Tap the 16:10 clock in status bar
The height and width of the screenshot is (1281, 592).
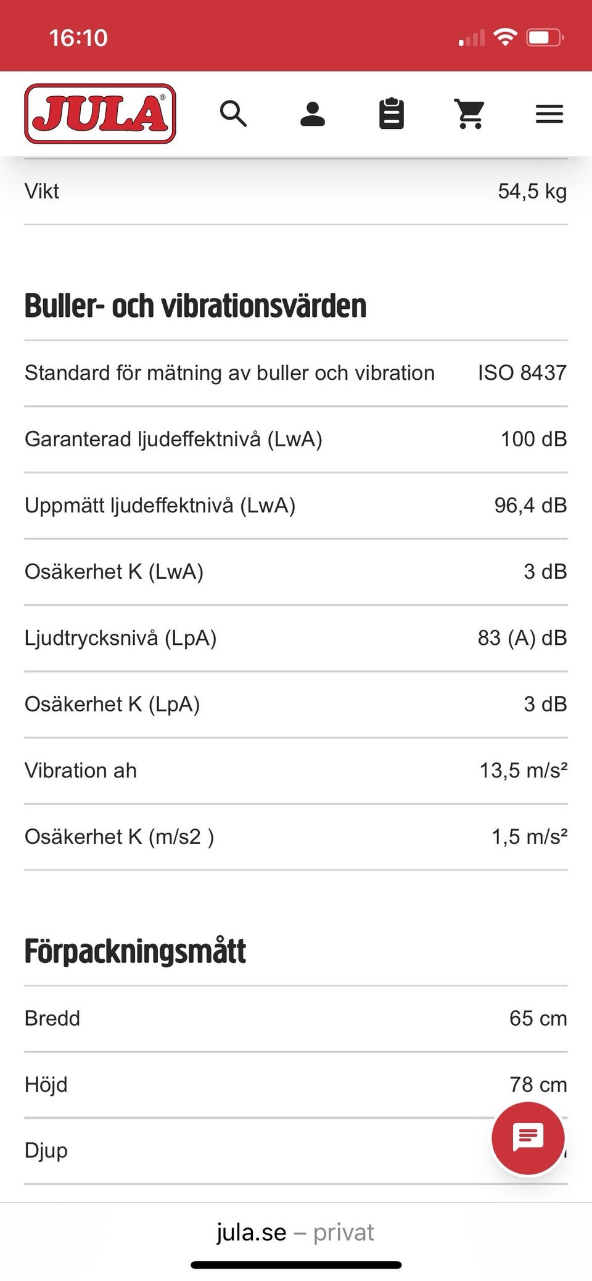[x=78, y=38]
